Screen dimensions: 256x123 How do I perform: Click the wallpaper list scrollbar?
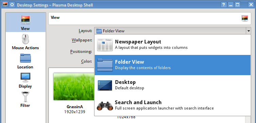point(248,119)
